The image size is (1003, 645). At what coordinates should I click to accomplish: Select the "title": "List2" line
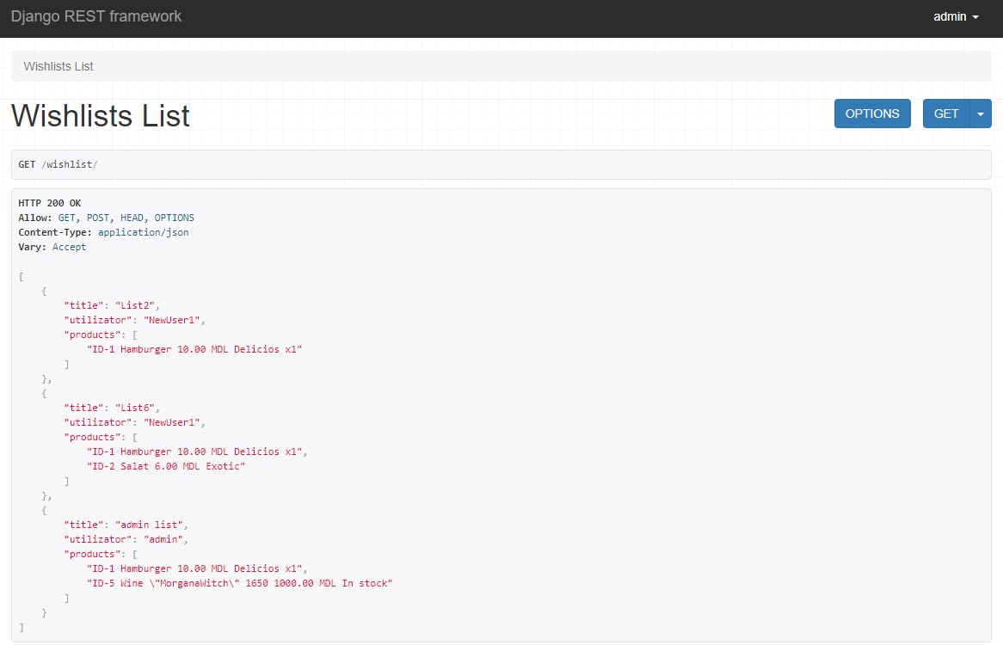point(111,305)
